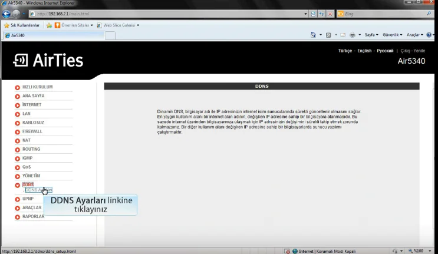Collapse the expanded DDNS menu arrow

(17, 185)
